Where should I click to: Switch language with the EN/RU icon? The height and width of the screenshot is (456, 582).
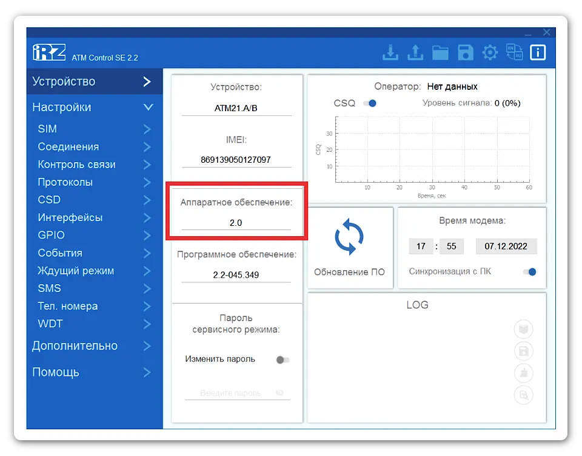pos(515,53)
